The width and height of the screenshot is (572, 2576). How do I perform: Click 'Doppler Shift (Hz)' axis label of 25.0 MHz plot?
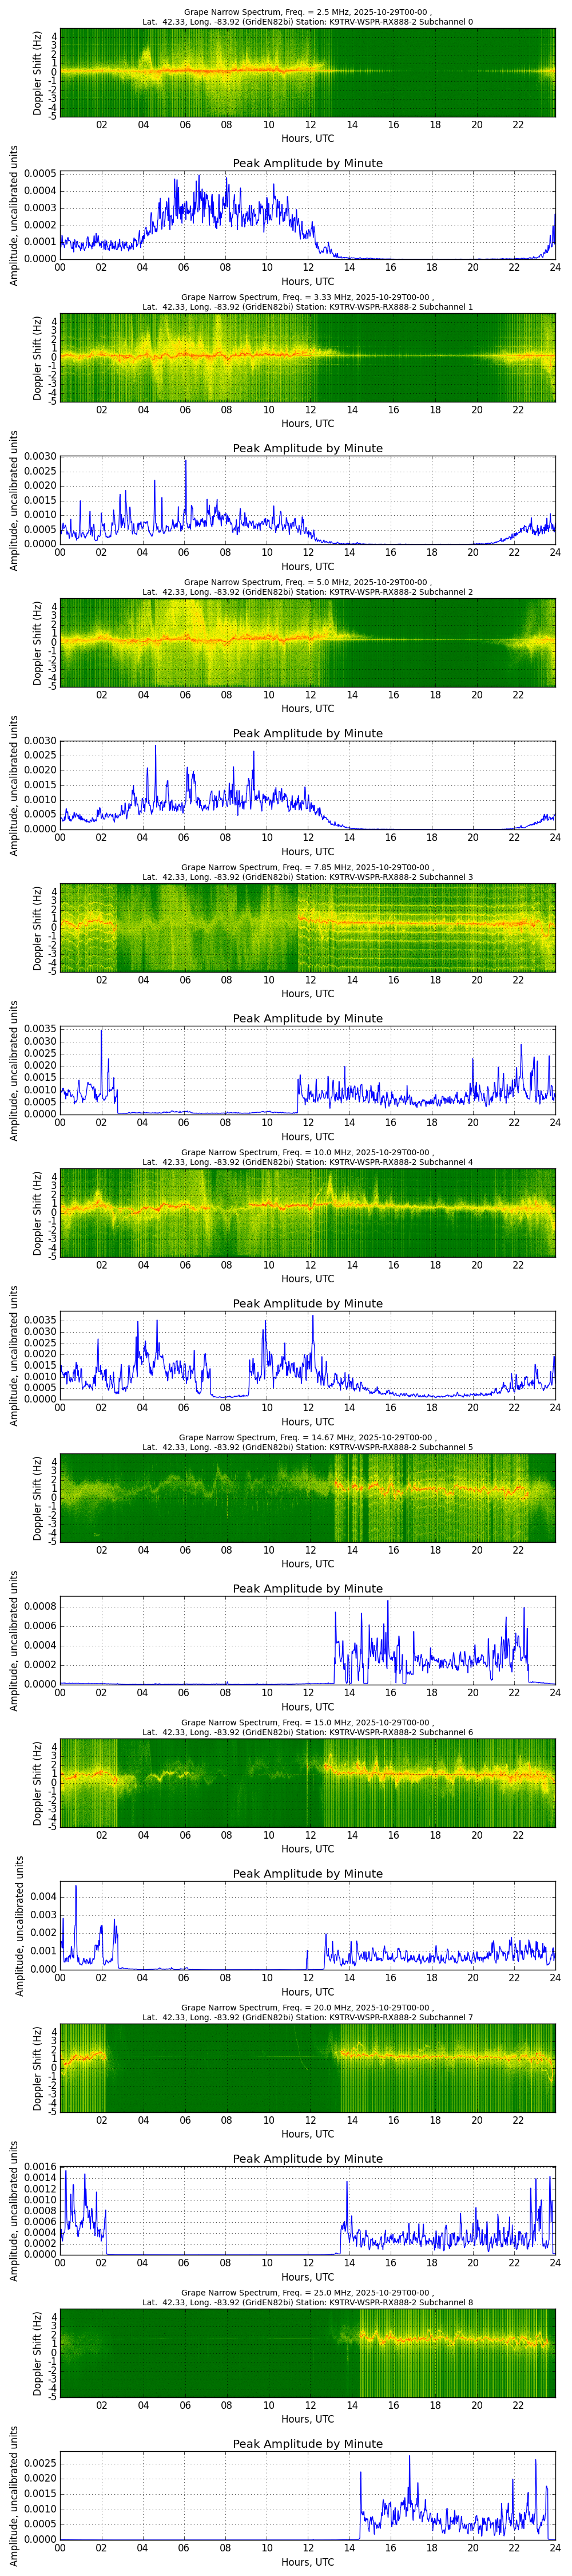click(x=38, y=2352)
